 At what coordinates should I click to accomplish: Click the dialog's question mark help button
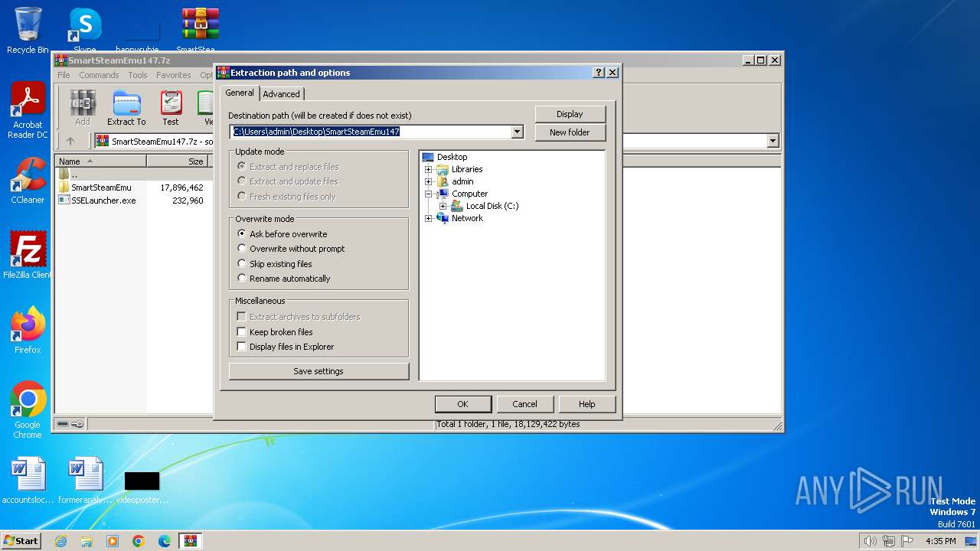(599, 73)
